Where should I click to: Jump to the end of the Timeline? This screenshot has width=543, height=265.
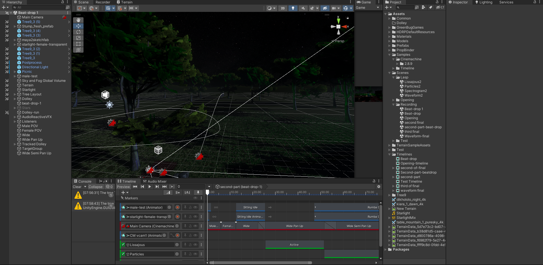click(x=164, y=187)
